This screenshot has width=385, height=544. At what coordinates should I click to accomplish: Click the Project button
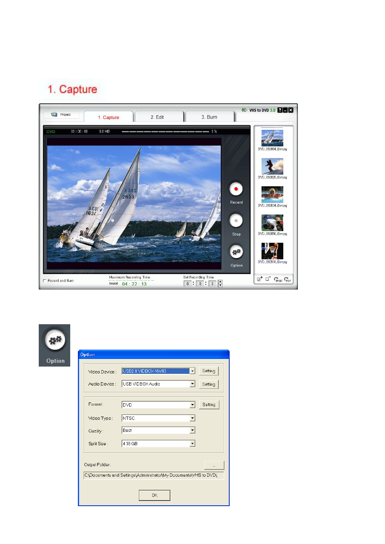click(61, 115)
